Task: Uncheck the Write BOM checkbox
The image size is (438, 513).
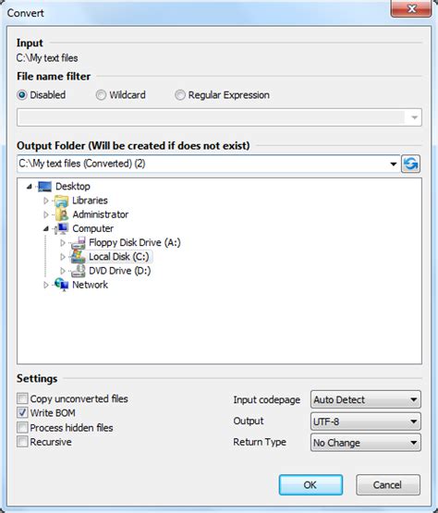Action: click(22, 413)
